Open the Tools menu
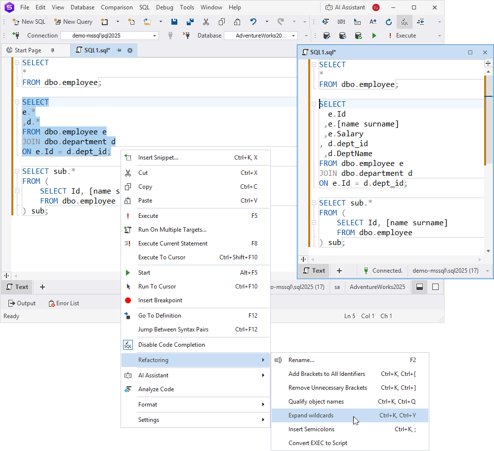494x451 pixels. (187, 7)
